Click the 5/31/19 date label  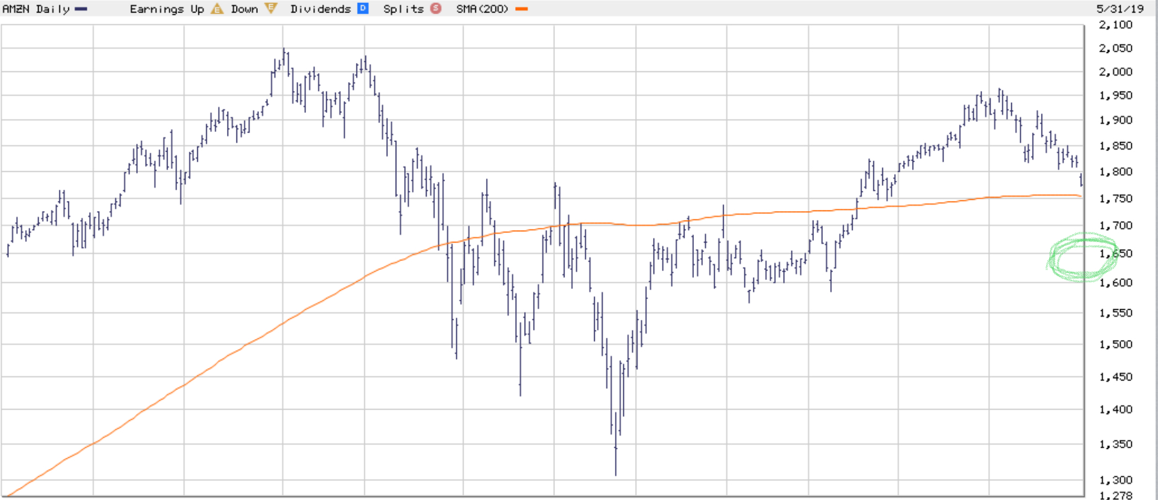coord(1120,9)
